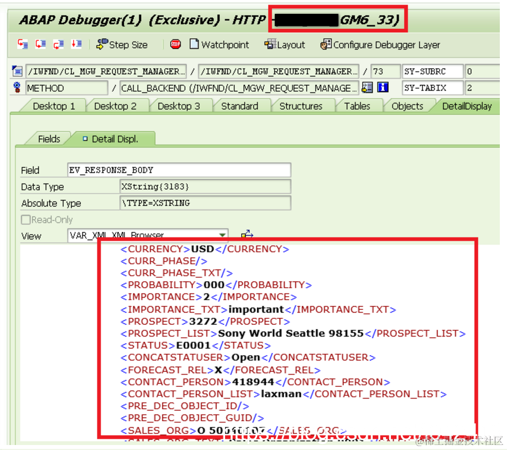Screen dimensions: 507x450
Task: Open the Tables tab
Action: (357, 106)
